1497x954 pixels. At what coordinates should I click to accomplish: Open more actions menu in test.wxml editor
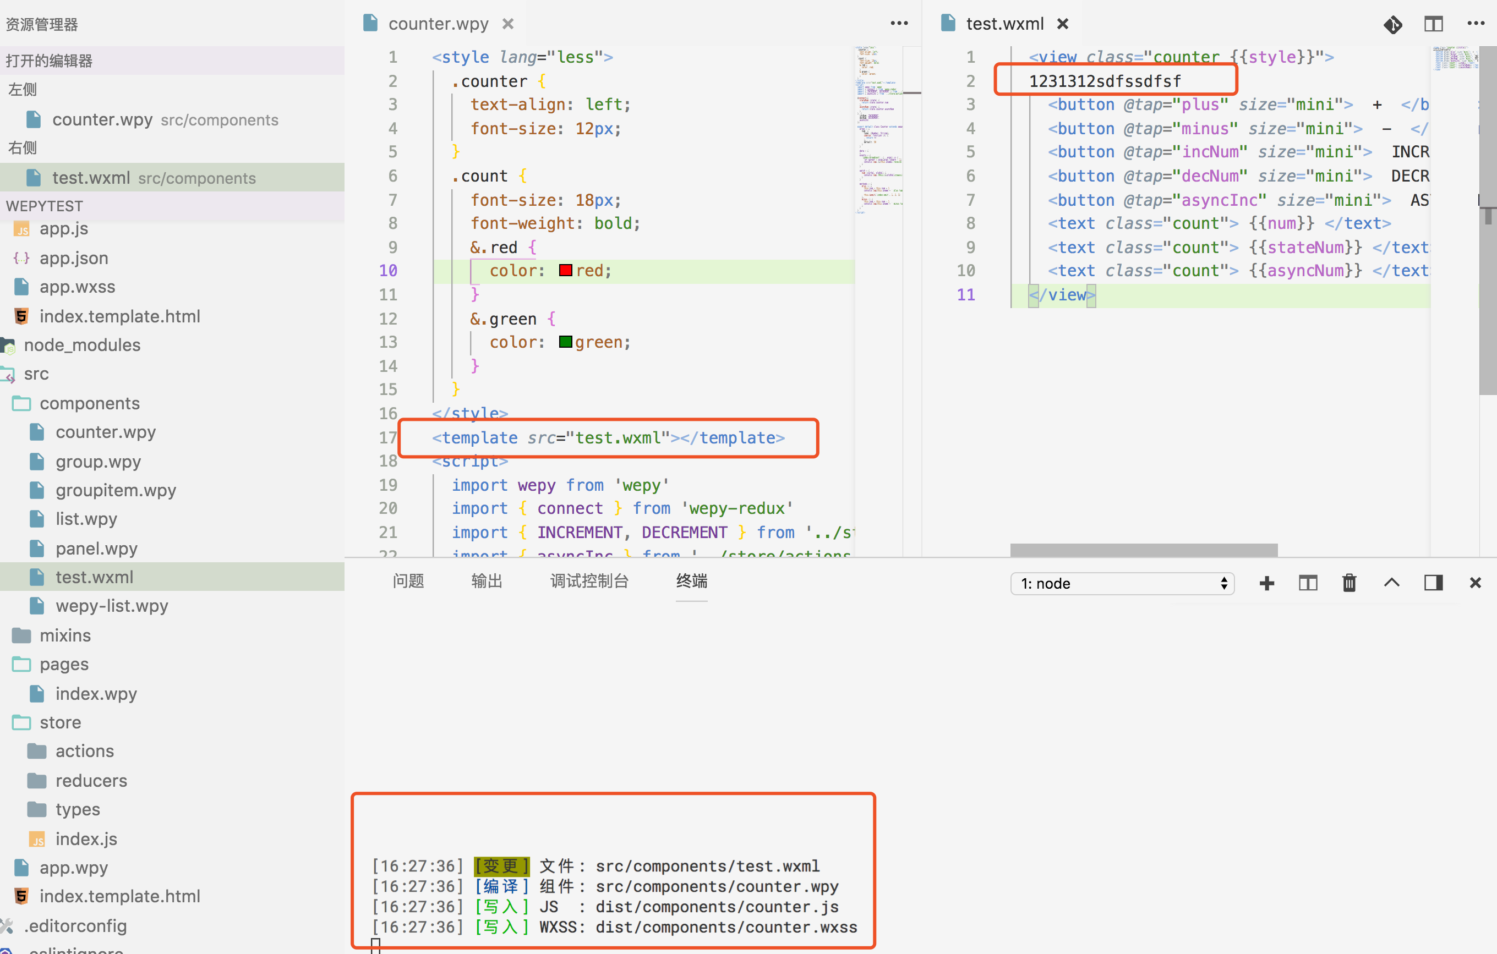(x=1474, y=24)
